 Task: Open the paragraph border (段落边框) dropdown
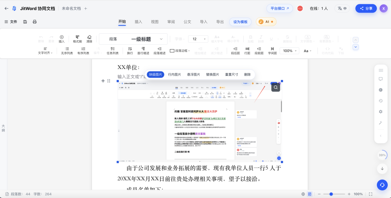[x=180, y=51]
